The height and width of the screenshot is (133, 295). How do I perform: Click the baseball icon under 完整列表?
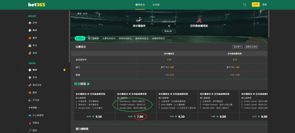[x=30, y=70]
